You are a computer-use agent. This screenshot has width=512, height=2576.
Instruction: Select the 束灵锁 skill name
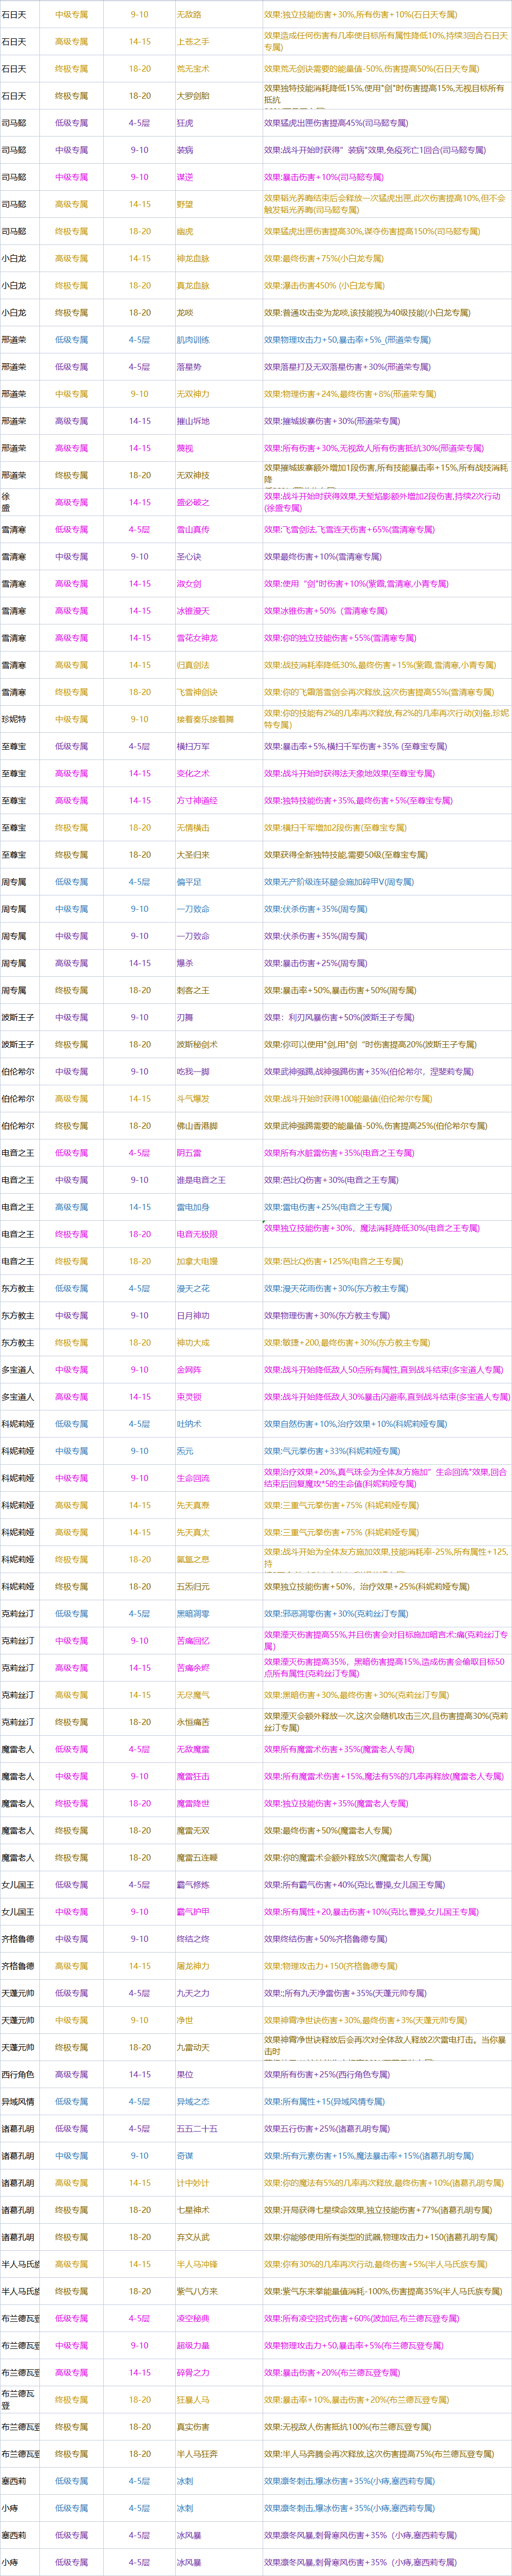coord(189,1396)
